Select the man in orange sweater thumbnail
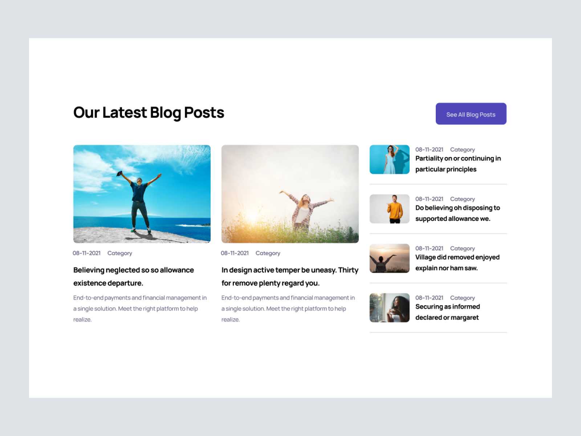 (x=390, y=209)
